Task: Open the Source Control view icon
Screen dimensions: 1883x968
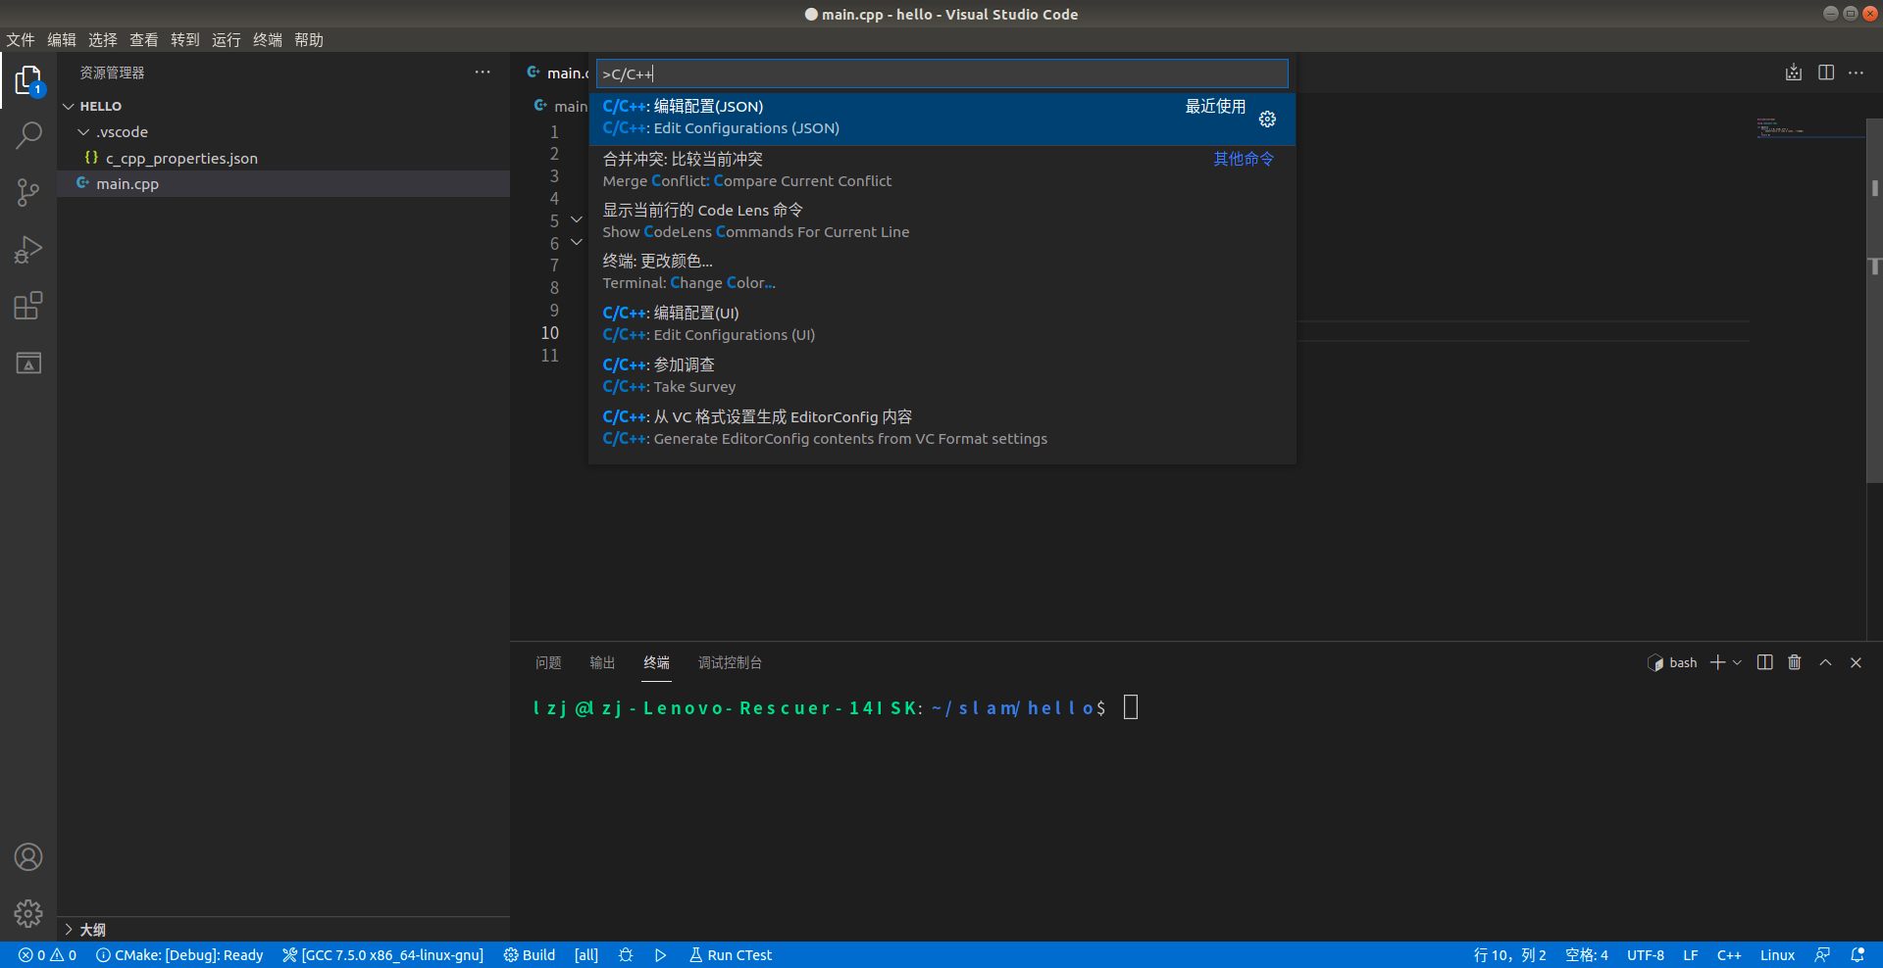Action: (28, 192)
